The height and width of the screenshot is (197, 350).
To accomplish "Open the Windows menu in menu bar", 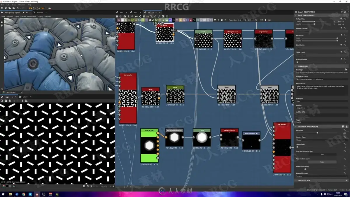I will coord(22,5).
